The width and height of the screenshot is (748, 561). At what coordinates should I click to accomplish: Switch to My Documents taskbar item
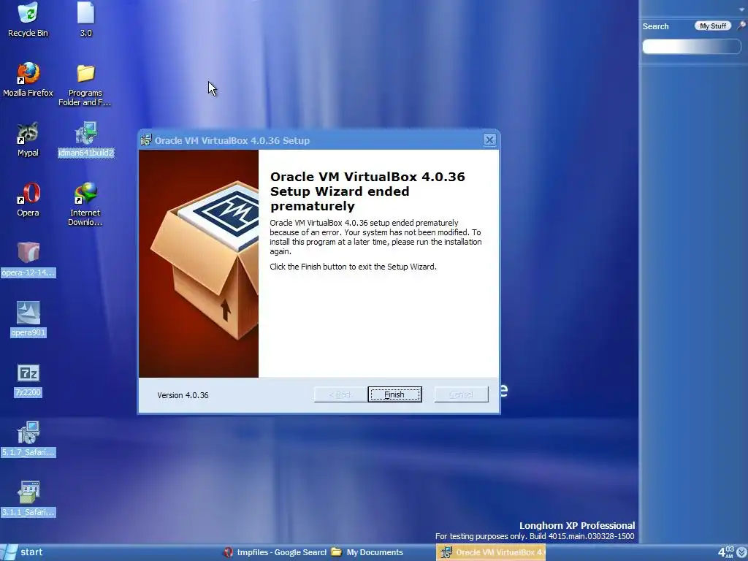[367, 552]
